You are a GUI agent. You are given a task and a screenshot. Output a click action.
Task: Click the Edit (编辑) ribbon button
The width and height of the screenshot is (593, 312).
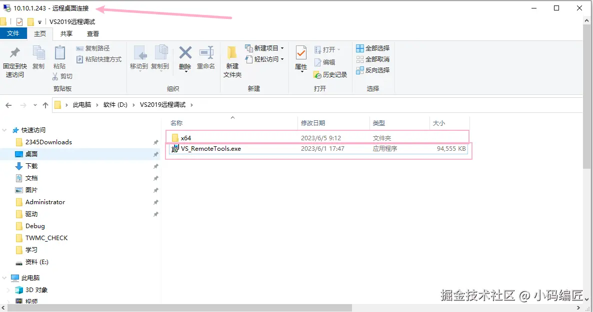pyautogui.click(x=325, y=62)
